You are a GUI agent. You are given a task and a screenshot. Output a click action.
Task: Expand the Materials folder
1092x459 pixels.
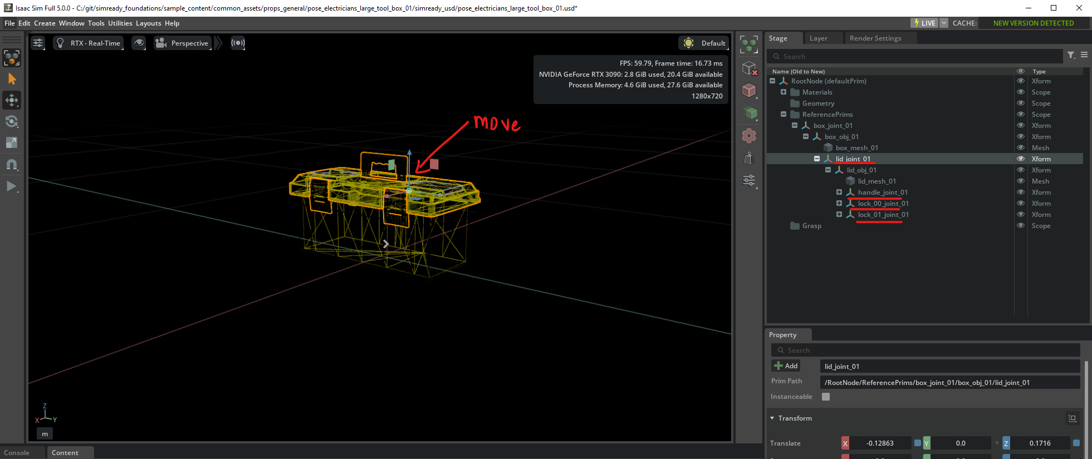pyautogui.click(x=784, y=92)
